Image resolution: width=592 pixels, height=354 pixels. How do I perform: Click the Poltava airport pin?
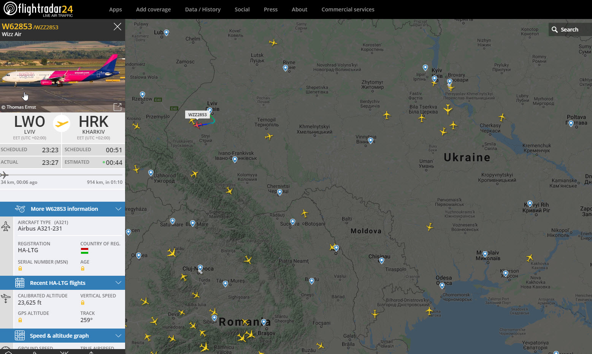pyautogui.click(x=571, y=123)
